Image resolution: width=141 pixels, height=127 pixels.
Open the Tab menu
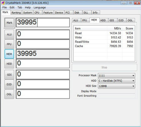(x=20, y=8)
